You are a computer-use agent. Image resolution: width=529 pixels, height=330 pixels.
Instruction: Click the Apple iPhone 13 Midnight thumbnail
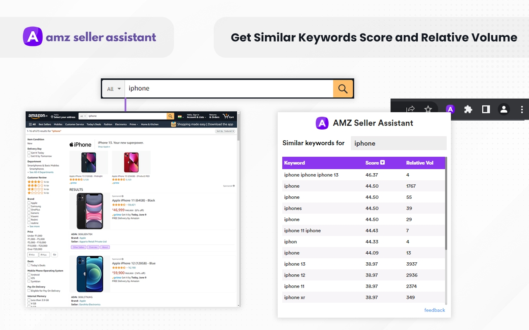coord(89,162)
